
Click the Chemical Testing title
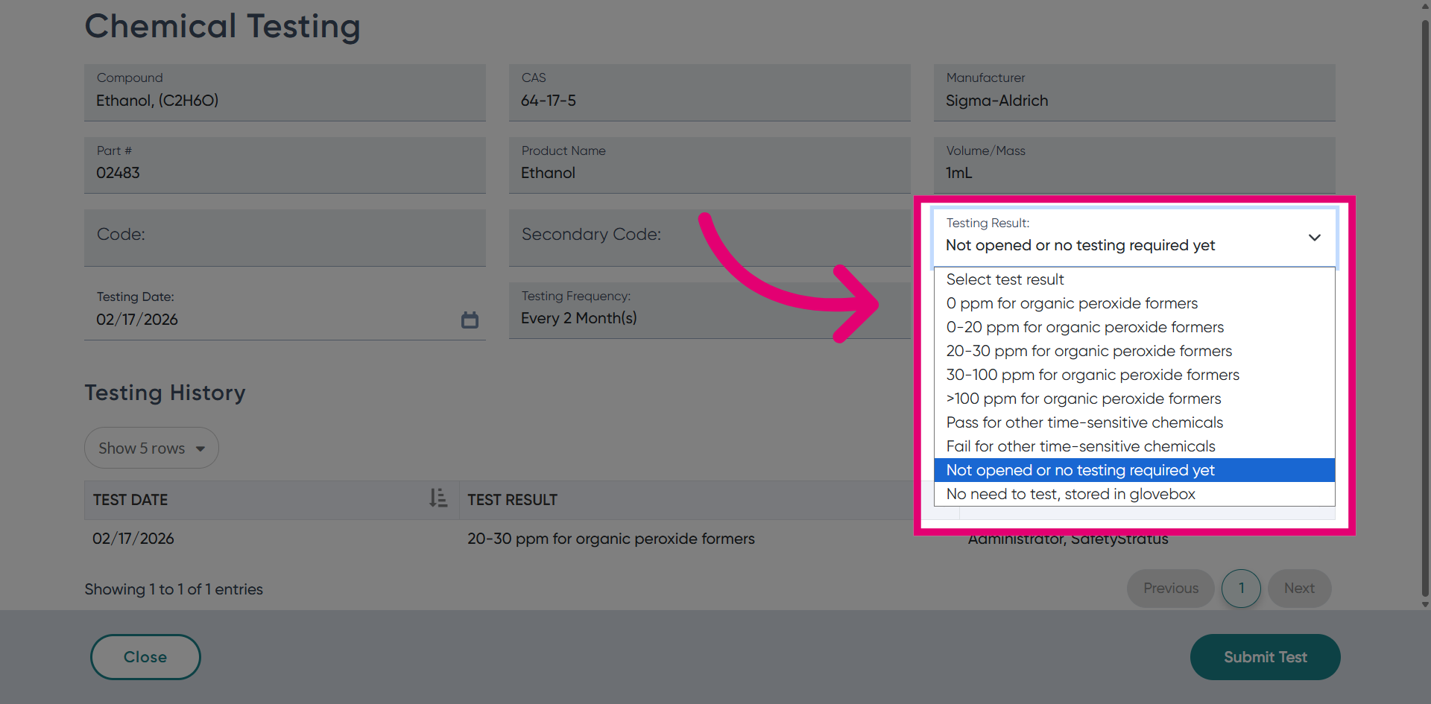click(222, 26)
